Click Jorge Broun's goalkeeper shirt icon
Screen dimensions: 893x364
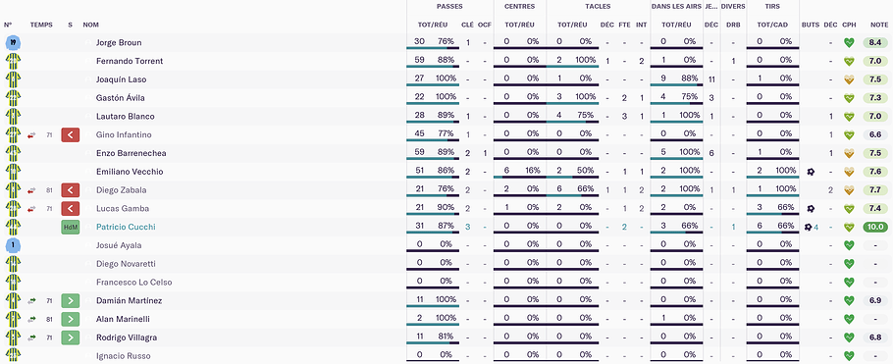pos(13,43)
